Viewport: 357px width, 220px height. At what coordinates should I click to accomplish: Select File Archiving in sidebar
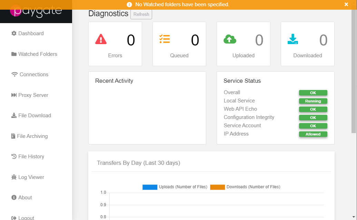tap(30, 136)
